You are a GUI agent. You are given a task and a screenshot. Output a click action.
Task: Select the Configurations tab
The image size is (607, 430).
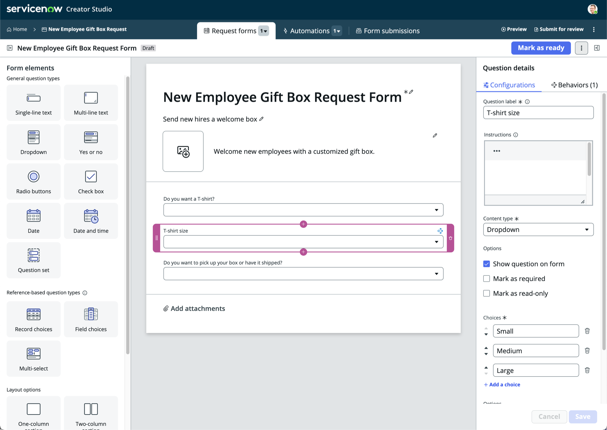509,85
